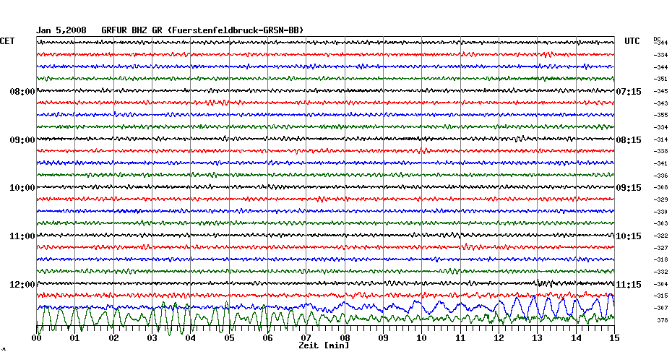Click the DC offset value "-332"

[x=661, y=272]
